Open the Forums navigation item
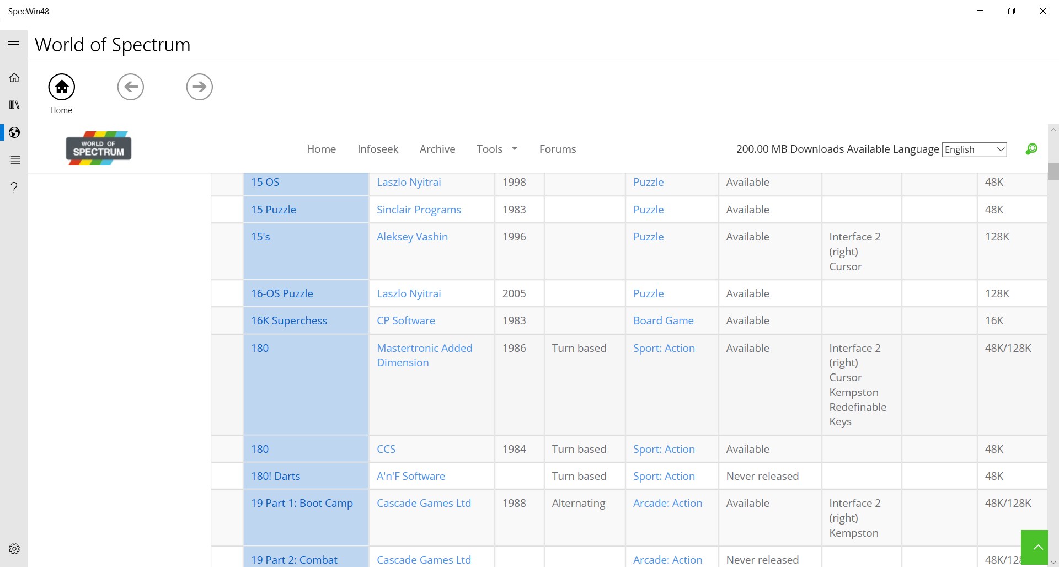Screen dimensions: 1059x567 click(x=558, y=149)
